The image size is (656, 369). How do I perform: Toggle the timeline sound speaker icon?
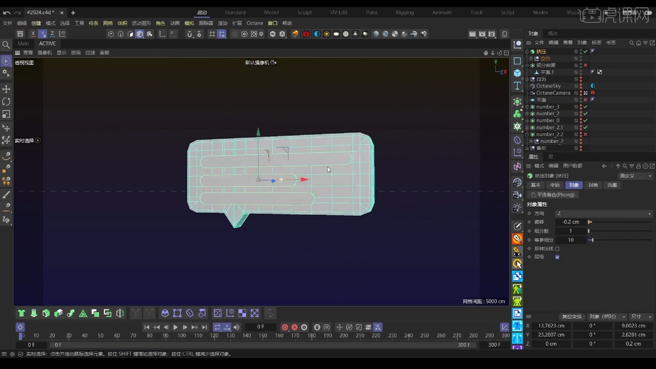click(236, 327)
